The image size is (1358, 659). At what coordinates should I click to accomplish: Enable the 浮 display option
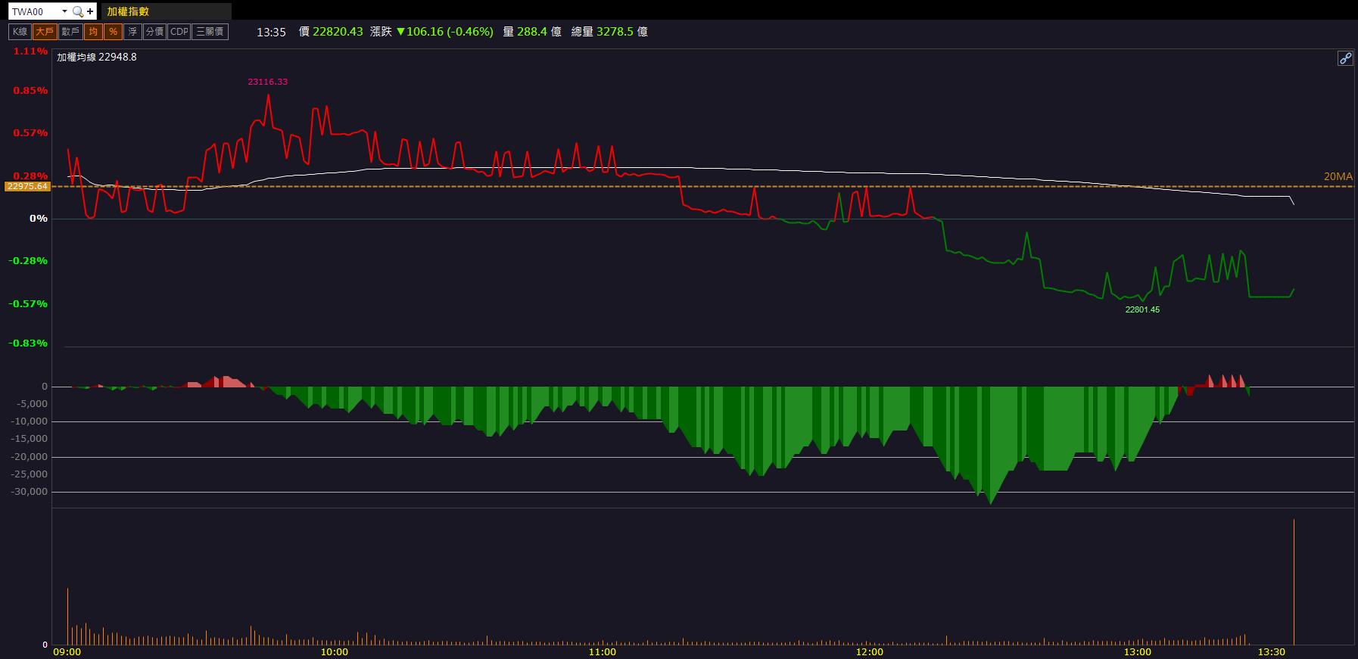133,32
